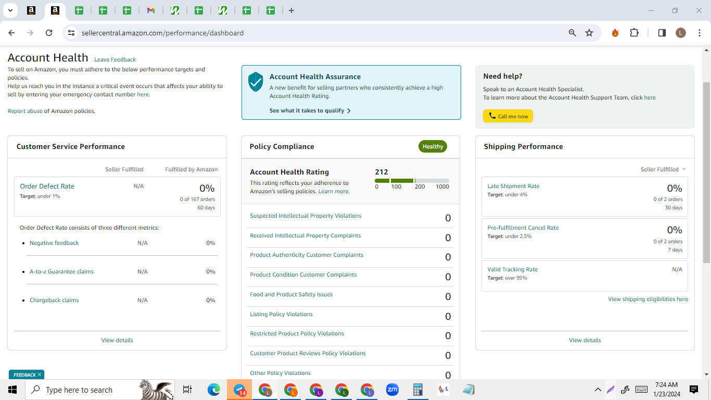Toggle the Chrome side panel
This screenshot has height=400, width=711.
(x=662, y=33)
